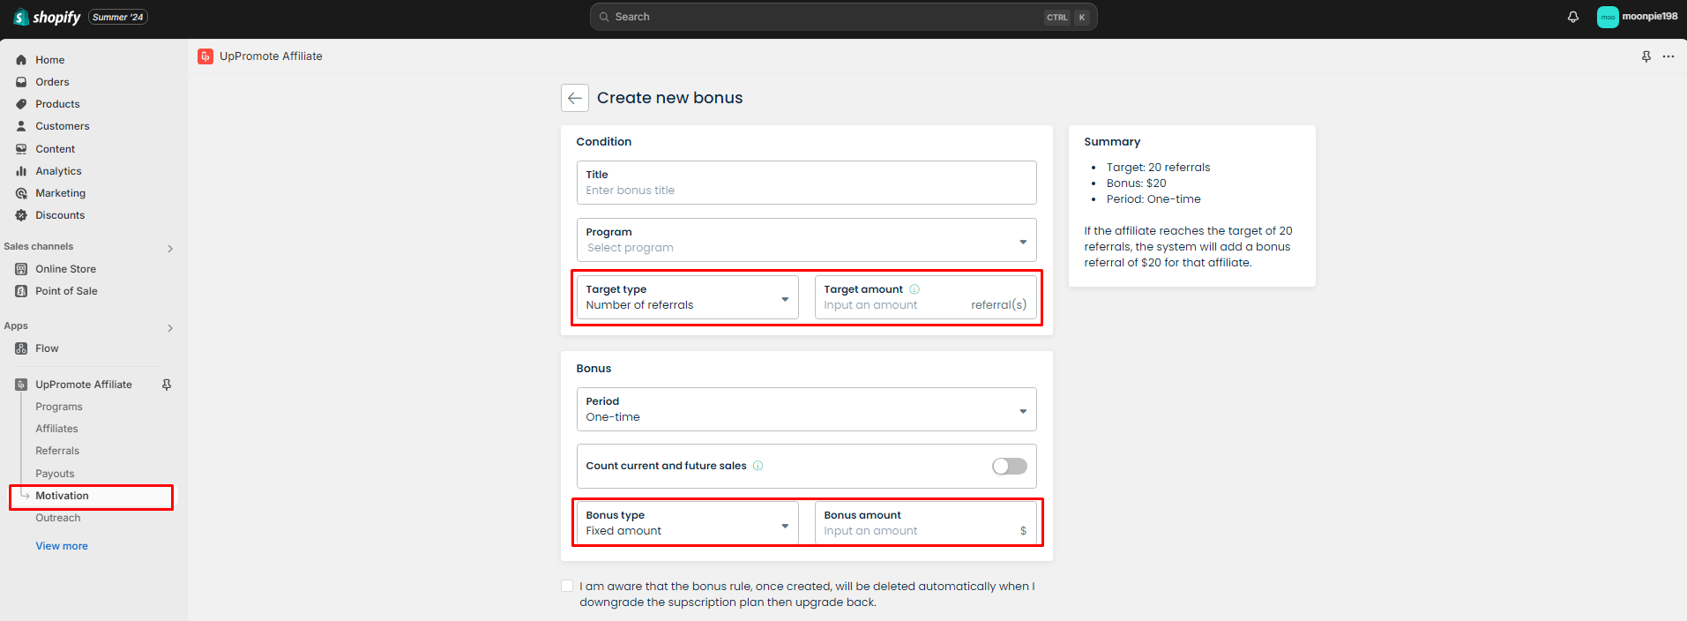Click the Target amount info icon
1687x621 pixels.
click(914, 289)
